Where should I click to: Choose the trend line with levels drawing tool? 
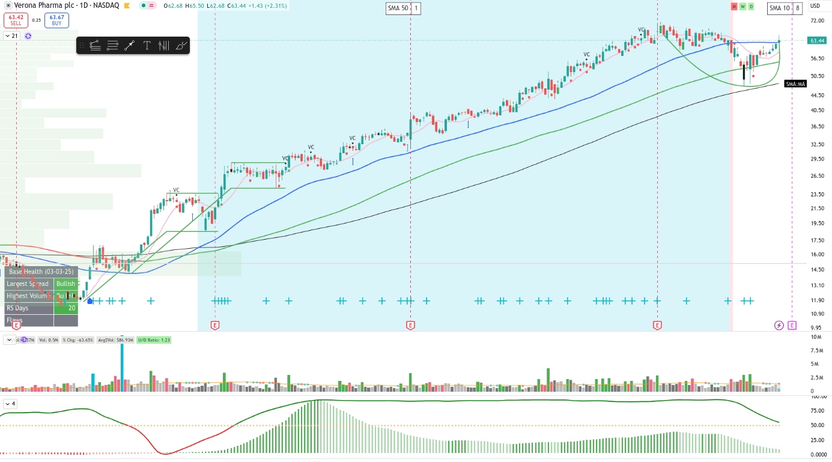[x=95, y=45]
